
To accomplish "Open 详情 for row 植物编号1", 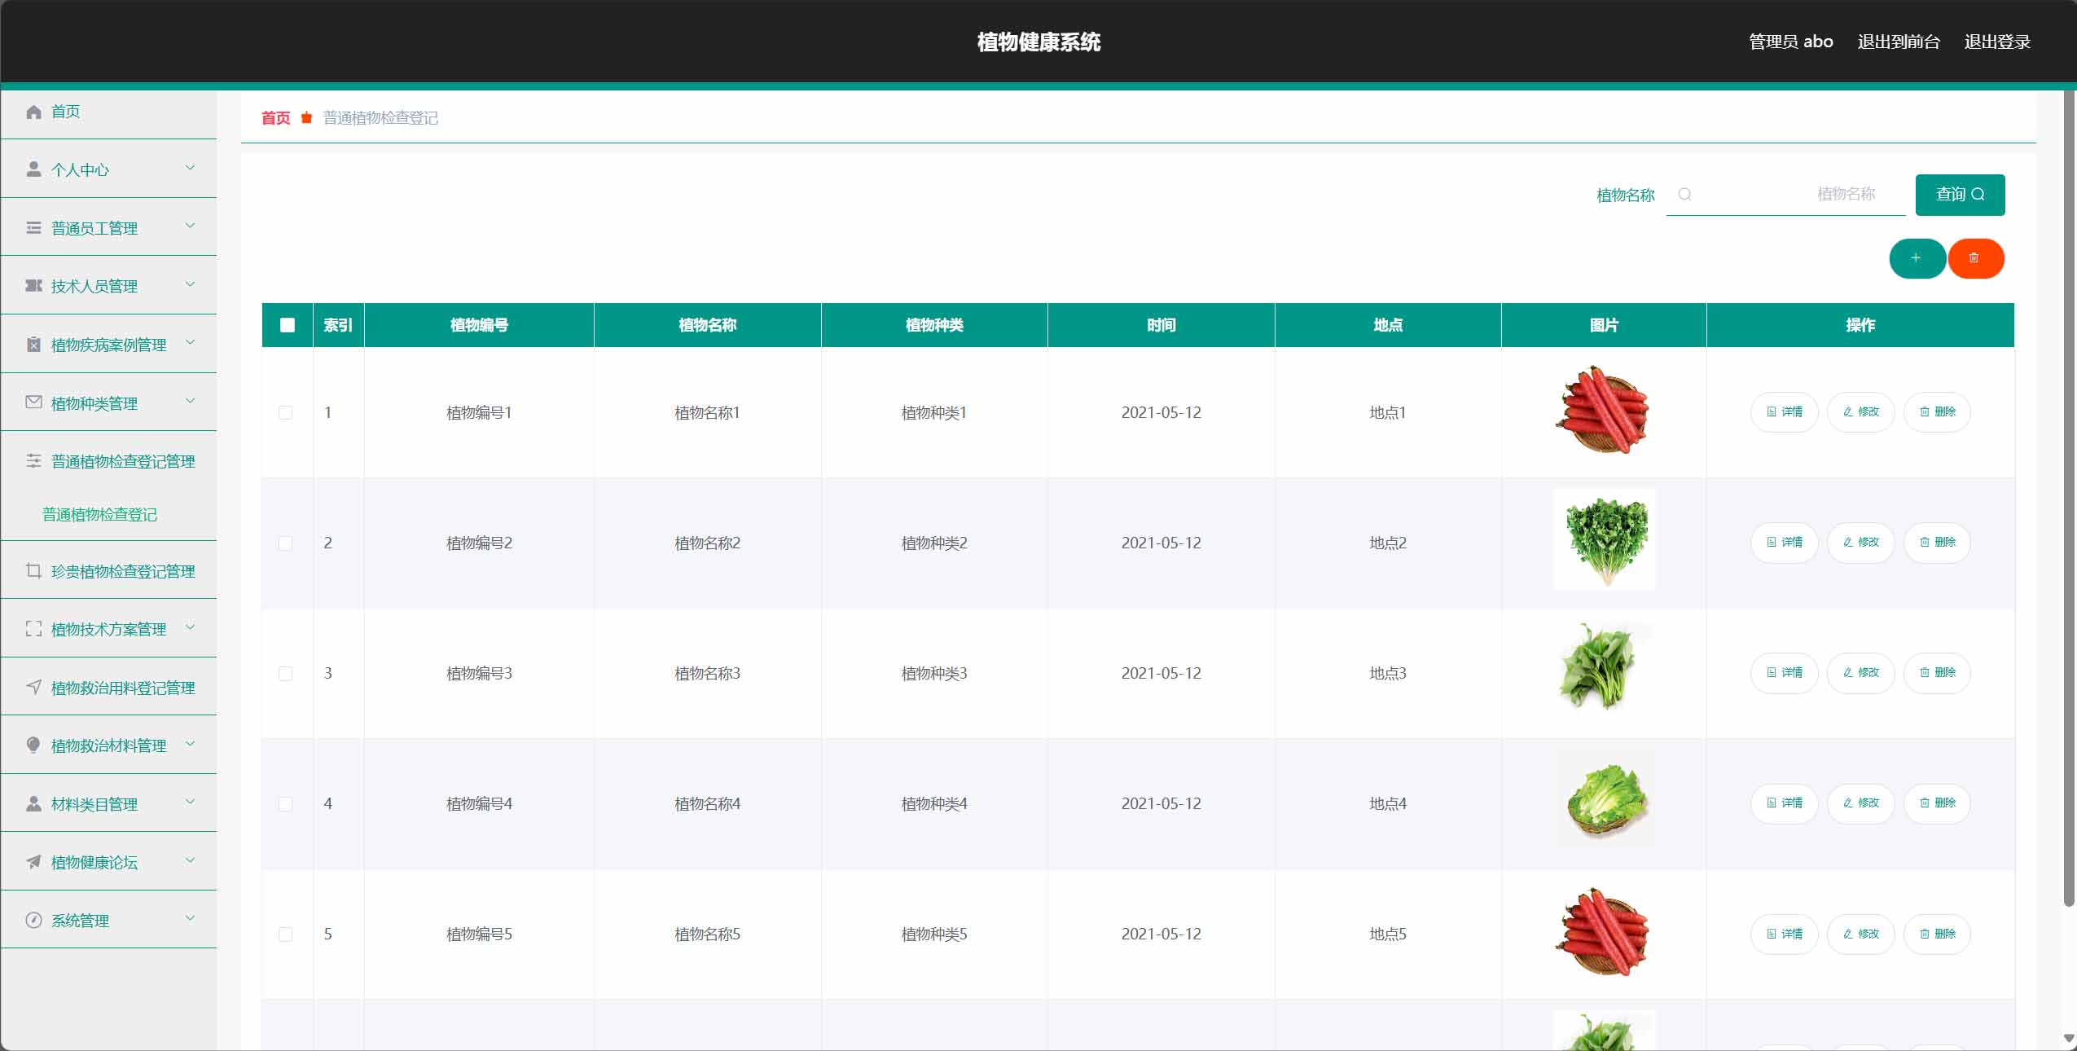I will [1784, 412].
